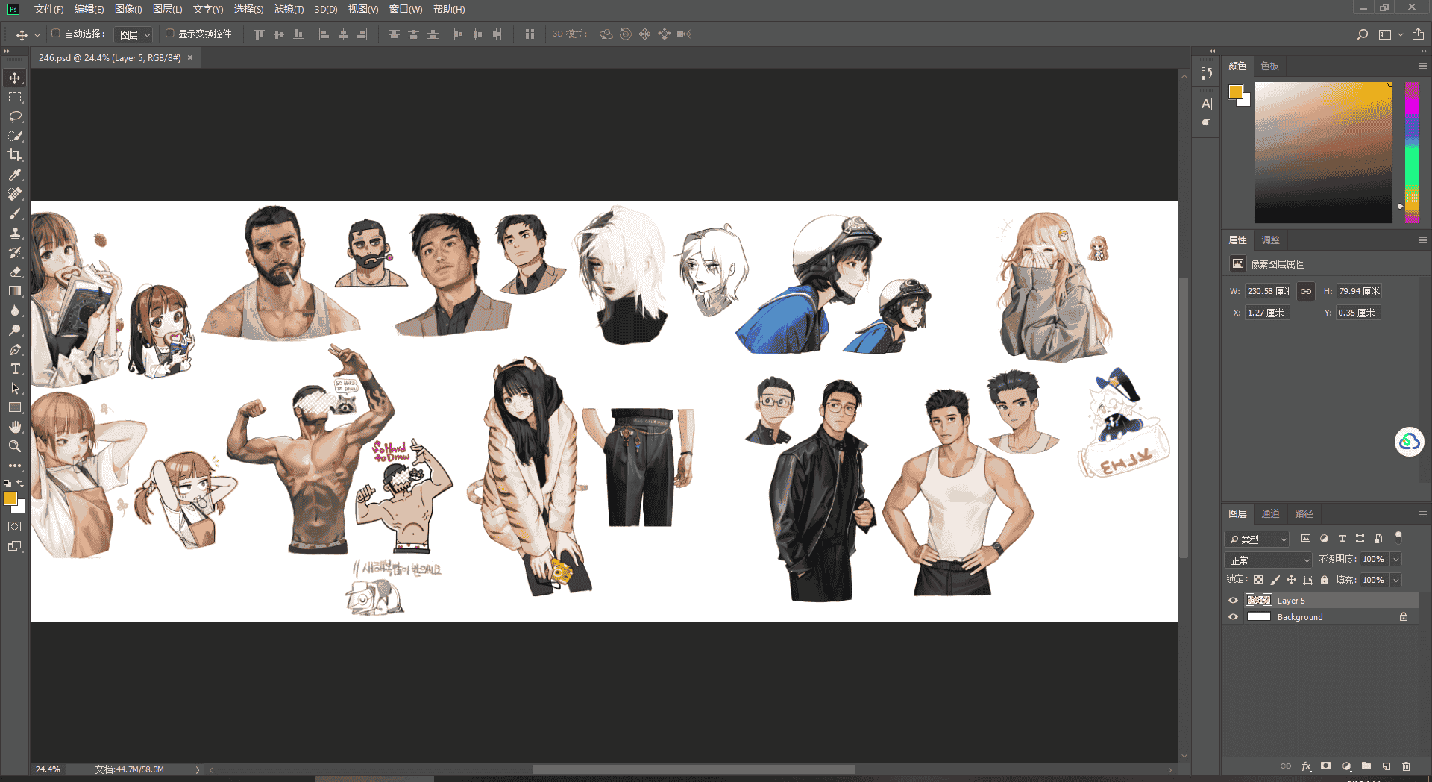The image size is (1432, 782).
Task: Click the W width input field
Action: [x=1268, y=291]
